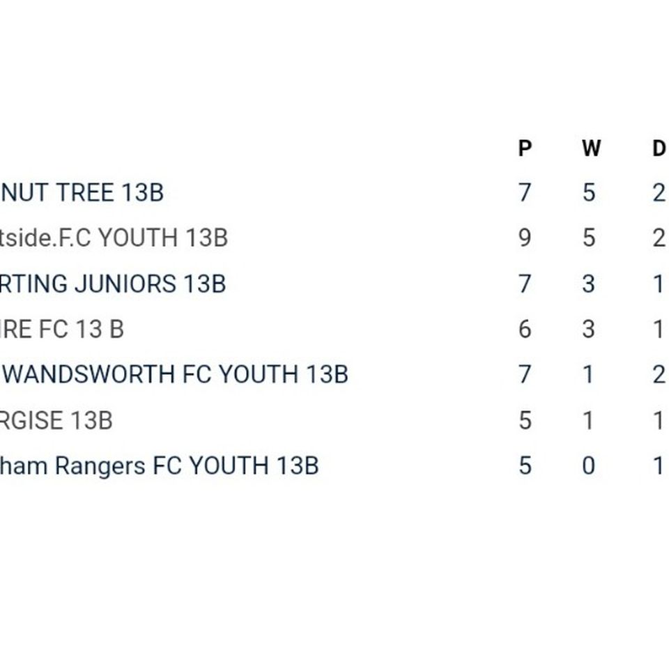Open ham Rangers FC YOUTH 13B team
669x669 pixels.
pos(159,466)
